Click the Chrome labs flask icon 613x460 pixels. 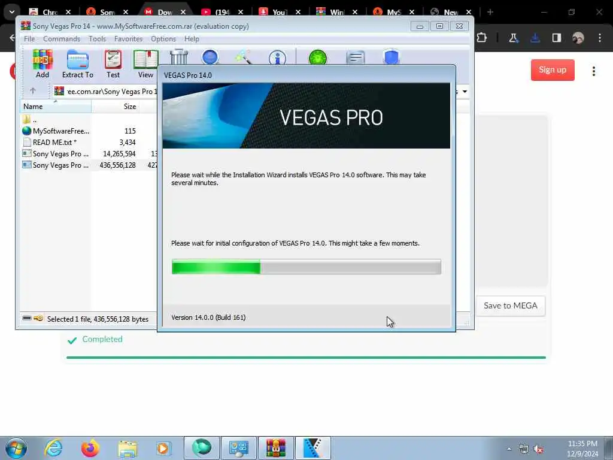coord(513,38)
